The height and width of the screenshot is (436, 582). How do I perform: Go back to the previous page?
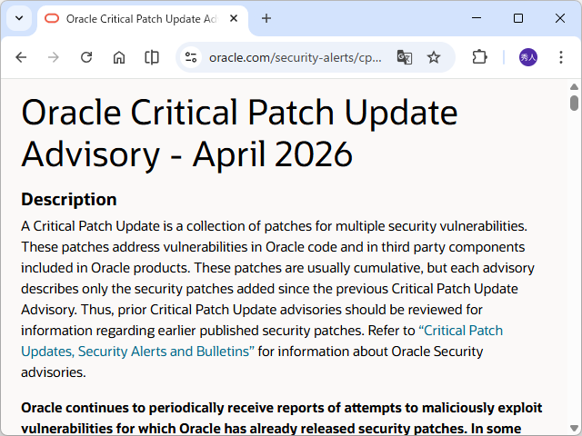click(21, 57)
